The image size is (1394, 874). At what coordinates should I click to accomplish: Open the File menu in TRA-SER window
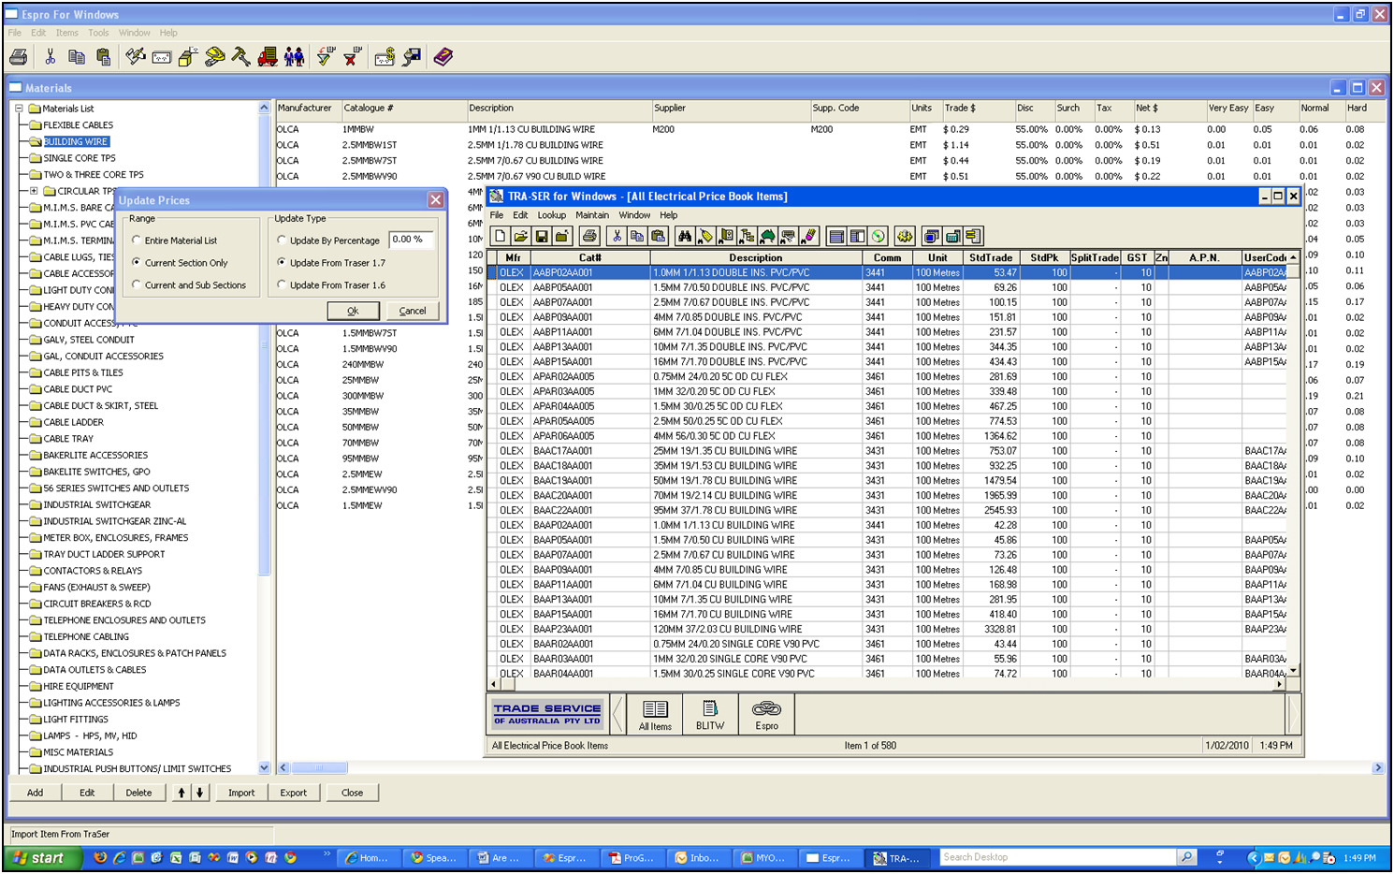pyautogui.click(x=497, y=215)
